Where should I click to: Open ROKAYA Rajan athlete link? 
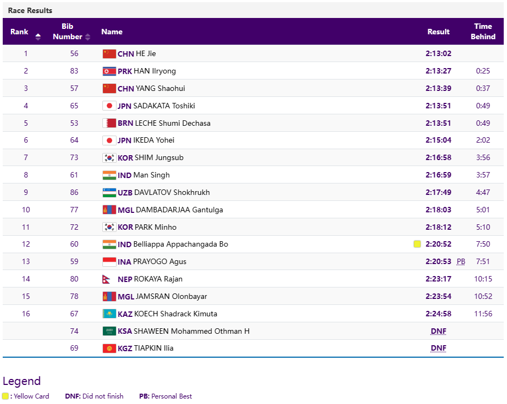[x=158, y=279]
